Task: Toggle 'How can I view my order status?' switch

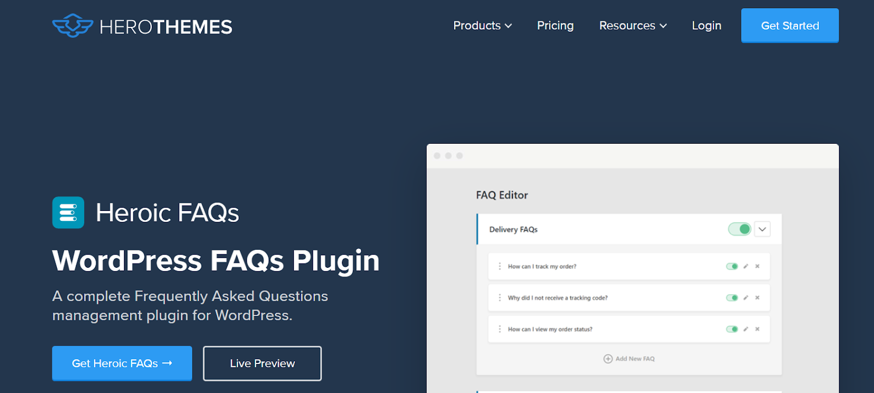Action: [x=732, y=329]
